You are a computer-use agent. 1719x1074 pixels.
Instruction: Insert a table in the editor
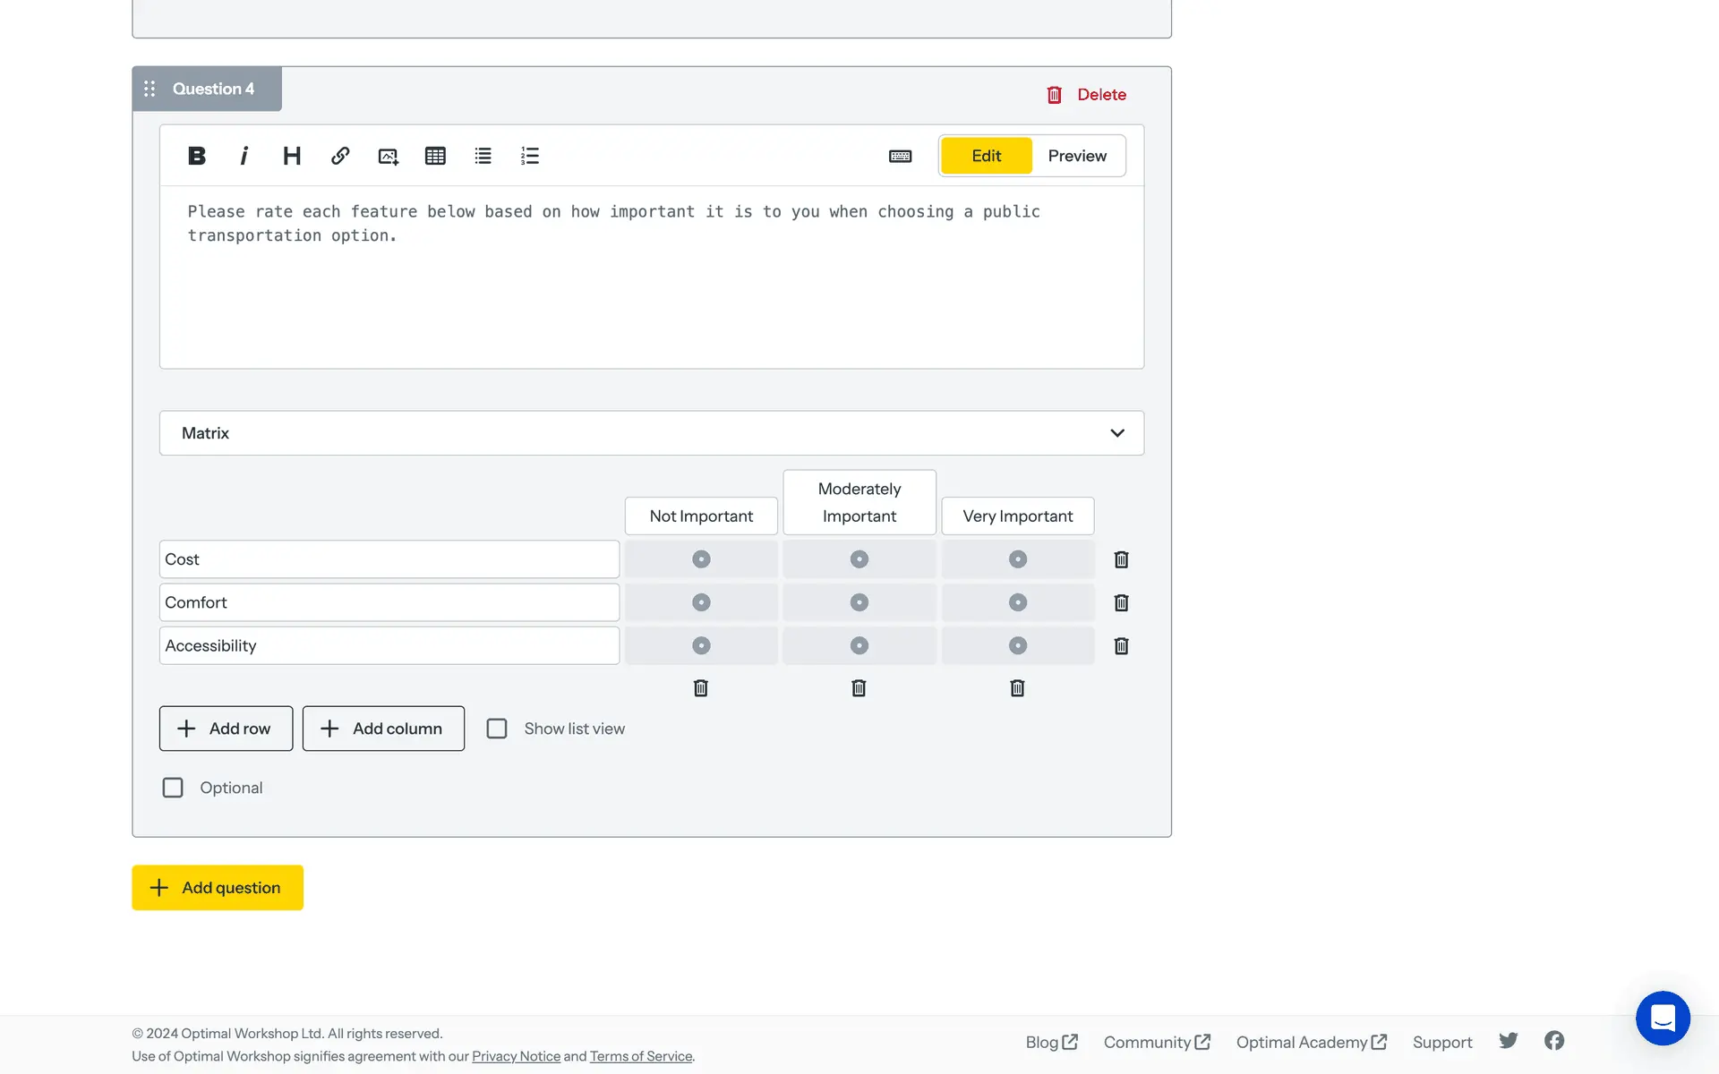coord(435,156)
